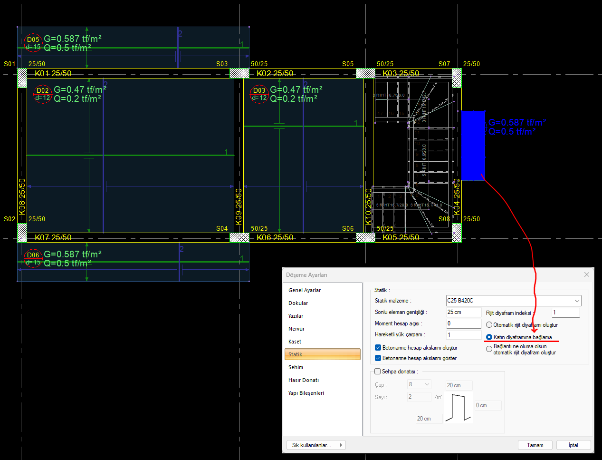
Task: Enable the 'Sehpa donatısı' checkbox
Action: coord(378,372)
